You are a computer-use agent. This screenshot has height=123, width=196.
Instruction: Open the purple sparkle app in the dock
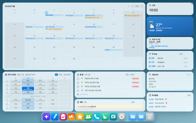46,117
